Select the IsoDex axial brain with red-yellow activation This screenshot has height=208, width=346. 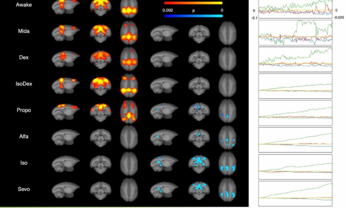click(x=129, y=85)
